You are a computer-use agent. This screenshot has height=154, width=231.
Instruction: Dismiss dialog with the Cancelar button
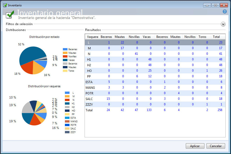click(x=216, y=146)
